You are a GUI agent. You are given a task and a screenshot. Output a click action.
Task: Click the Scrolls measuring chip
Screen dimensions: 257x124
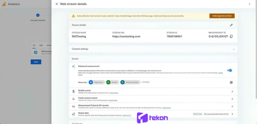coord(113,82)
